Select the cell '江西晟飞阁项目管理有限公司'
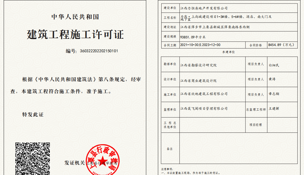304x175 pixels. pyautogui.click(x=204, y=109)
